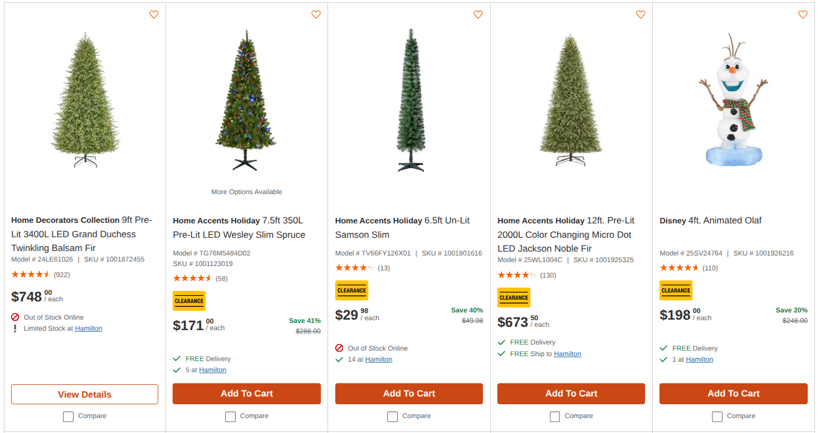View Details for the Grand Duchess Balsam Fir
This screenshot has height=433, width=821.
pos(84,394)
